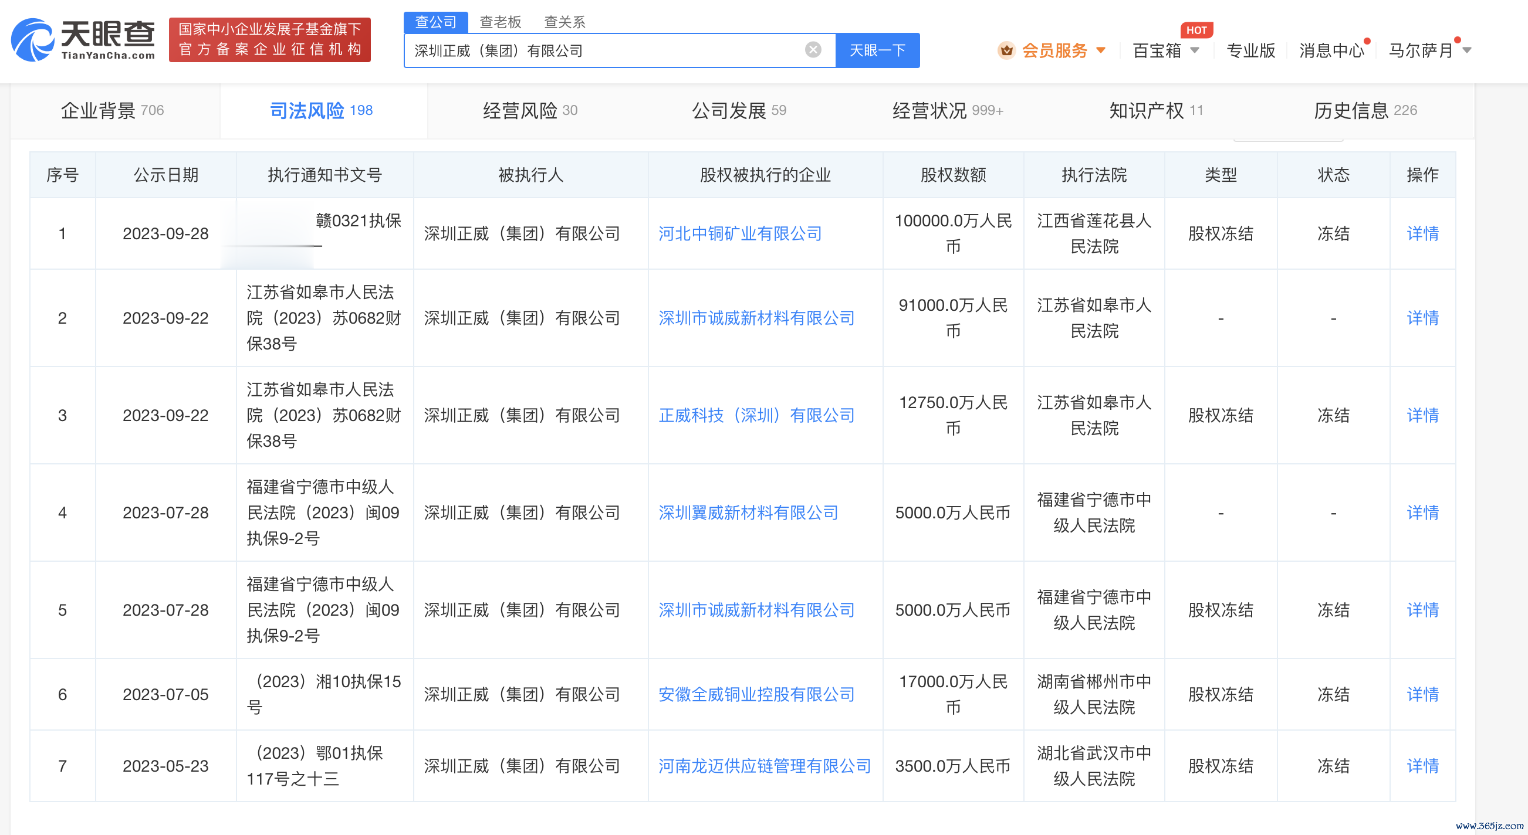Click the TianYanCha logo icon
Image resolution: width=1528 pixels, height=835 pixels.
click(33, 39)
